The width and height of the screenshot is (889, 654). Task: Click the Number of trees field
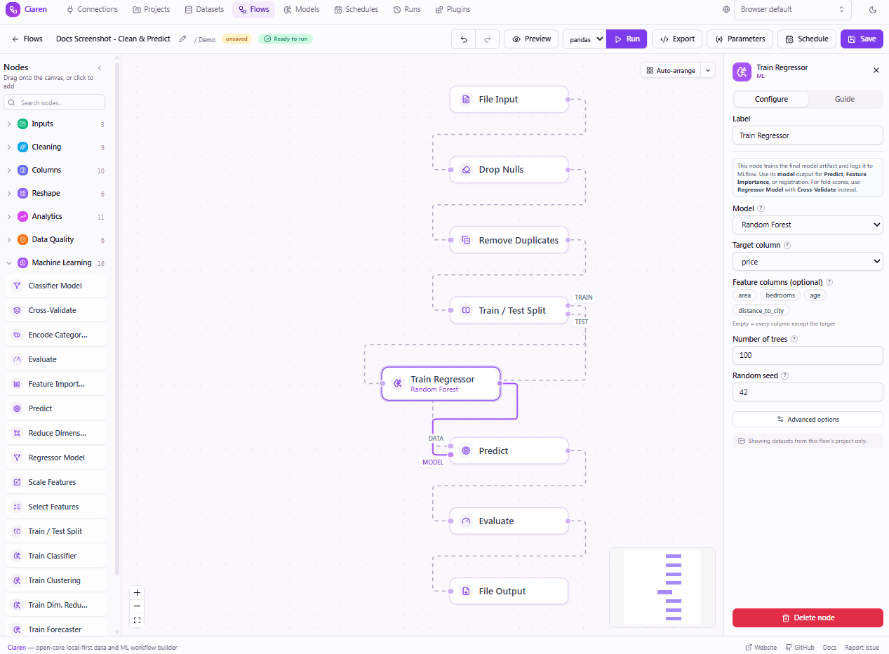click(x=808, y=355)
